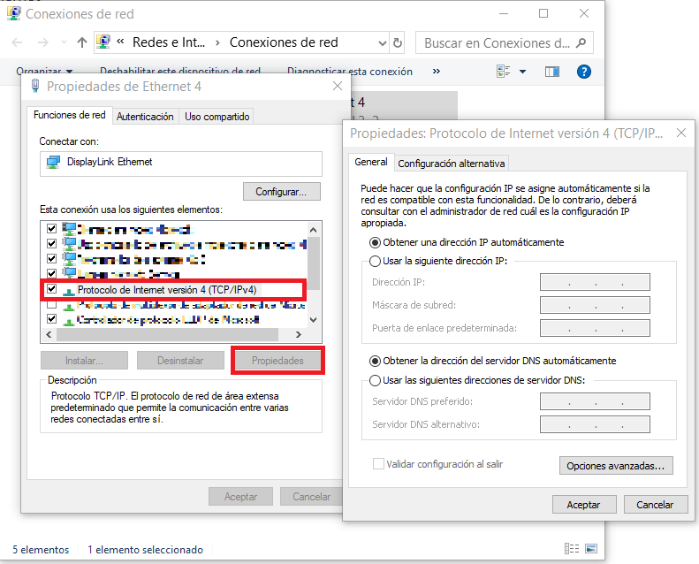Click the DisplayLink Ethernet adapter icon
The height and width of the screenshot is (564, 699).
pos(53,163)
